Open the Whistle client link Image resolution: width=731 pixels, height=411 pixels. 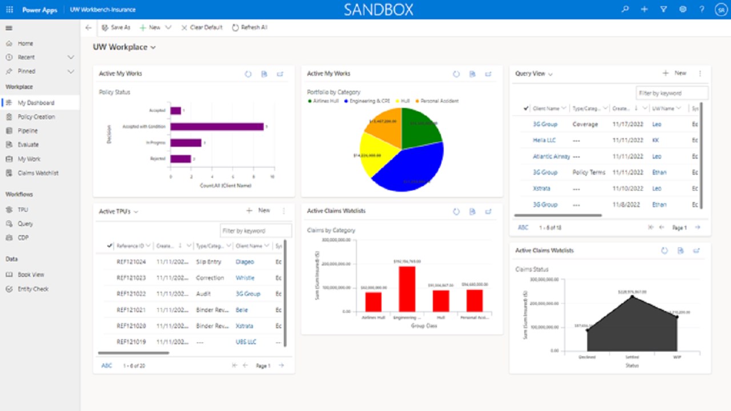click(x=245, y=278)
